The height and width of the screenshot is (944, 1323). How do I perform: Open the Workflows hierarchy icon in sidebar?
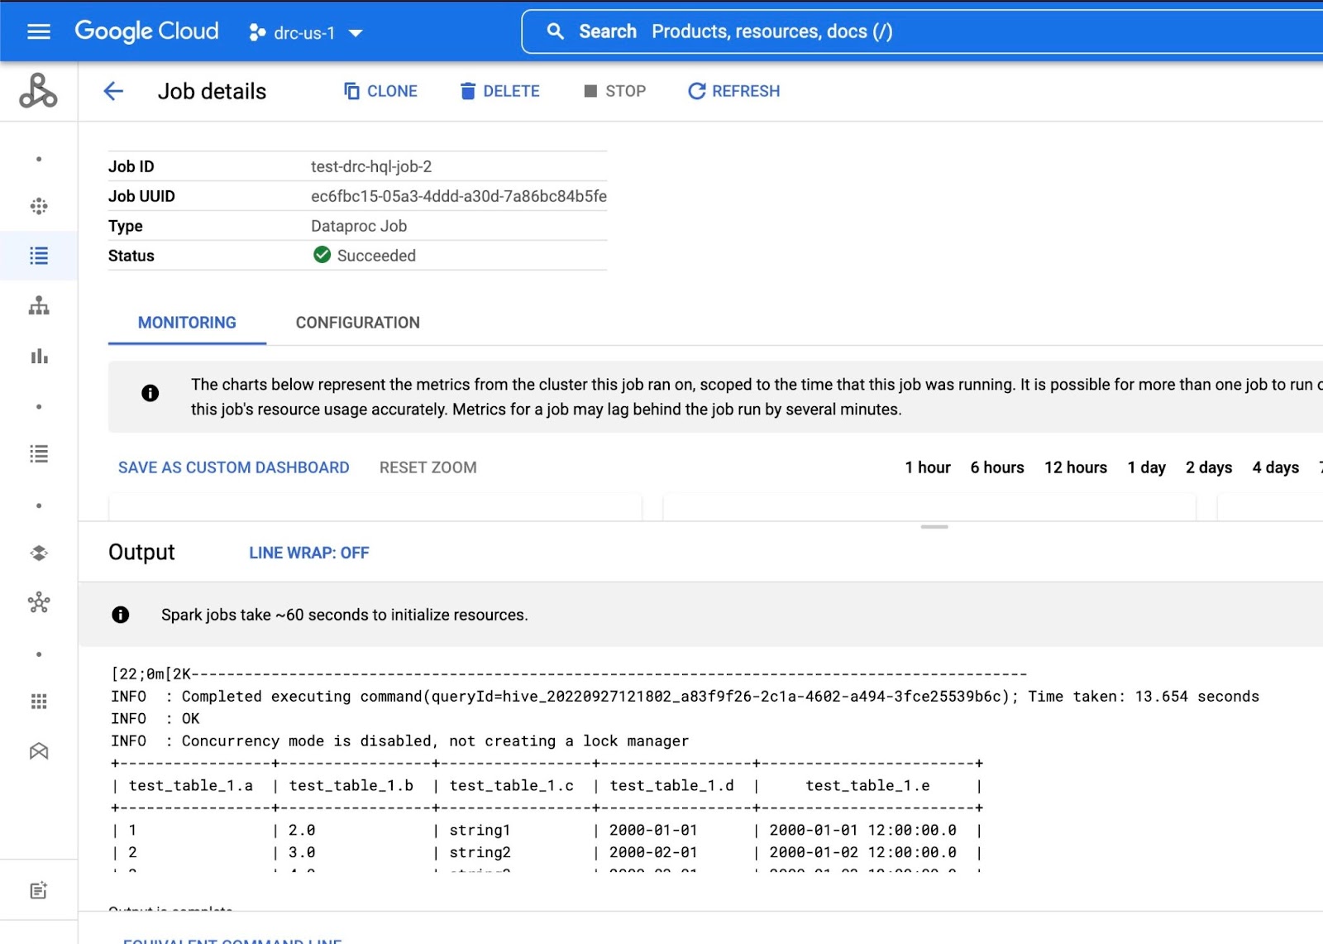(x=39, y=306)
